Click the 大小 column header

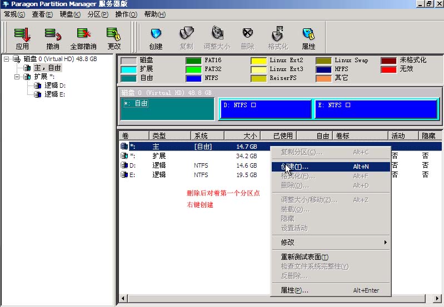point(242,136)
